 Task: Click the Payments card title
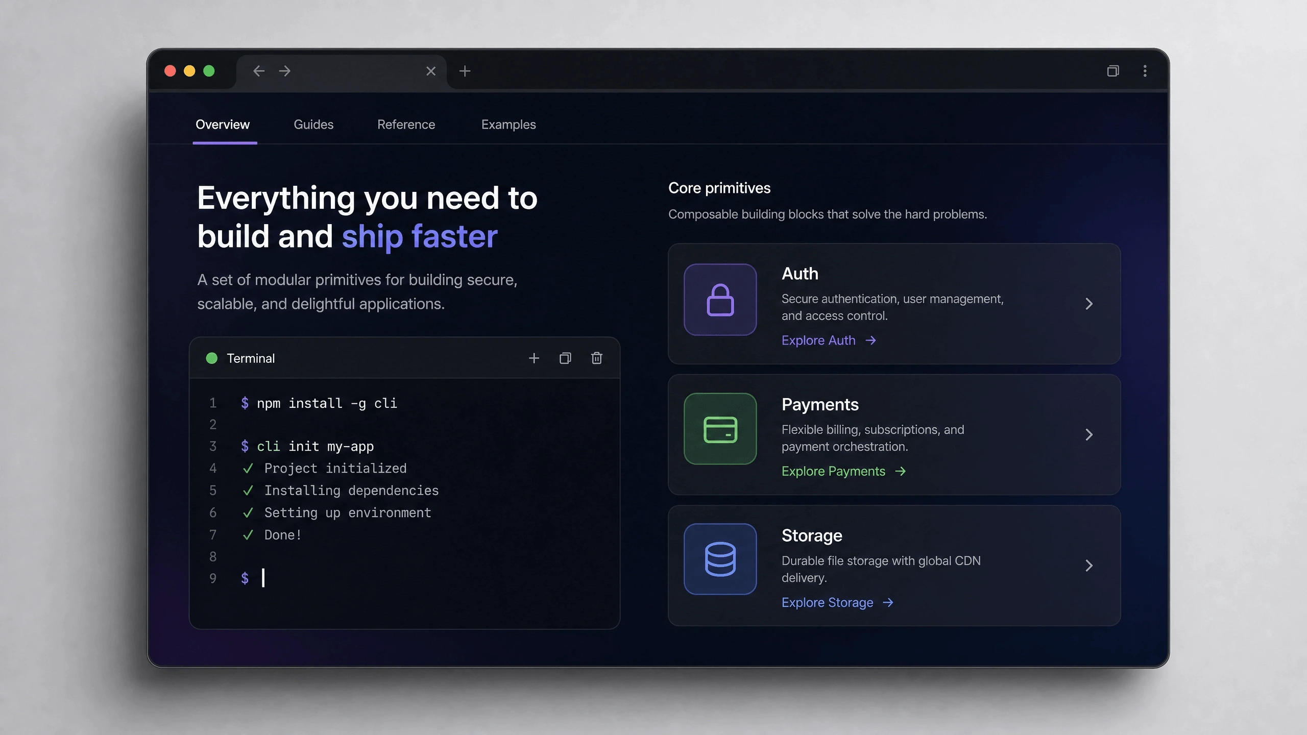[x=820, y=405]
